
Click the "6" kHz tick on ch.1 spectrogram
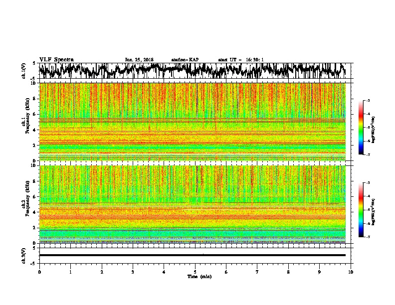(x=34, y=114)
